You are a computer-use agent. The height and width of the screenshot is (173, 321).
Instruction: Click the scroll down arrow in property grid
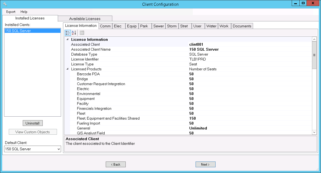[x=314, y=132]
